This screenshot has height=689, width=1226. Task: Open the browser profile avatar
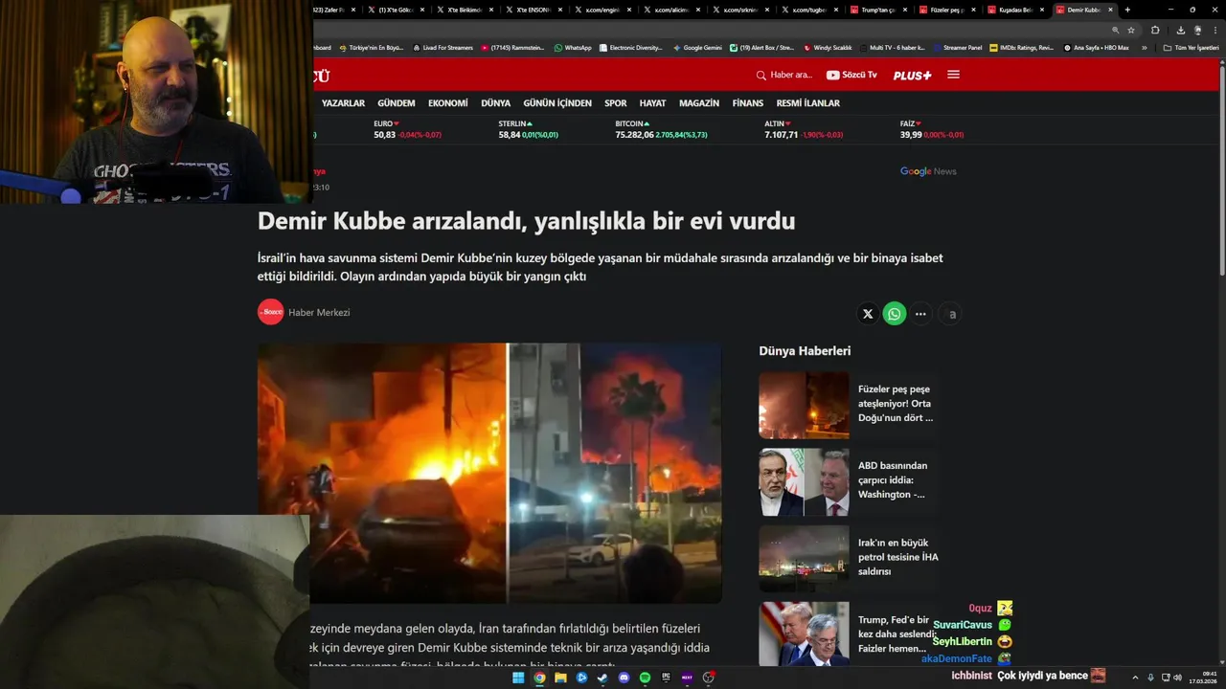1197,30
